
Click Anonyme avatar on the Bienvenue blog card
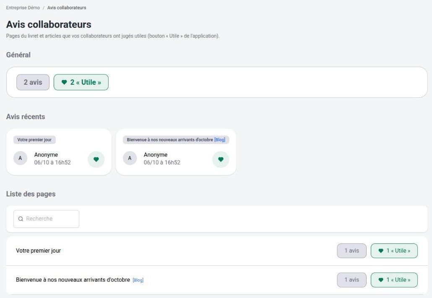pos(130,158)
